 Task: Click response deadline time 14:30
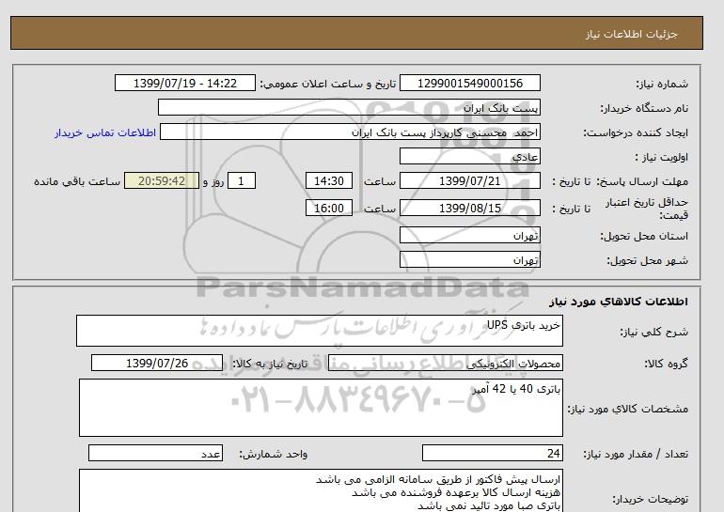[x=329, y=180]
